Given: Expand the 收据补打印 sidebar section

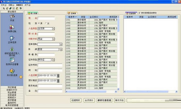Looking at the screenshot, I should coord(12,90).
